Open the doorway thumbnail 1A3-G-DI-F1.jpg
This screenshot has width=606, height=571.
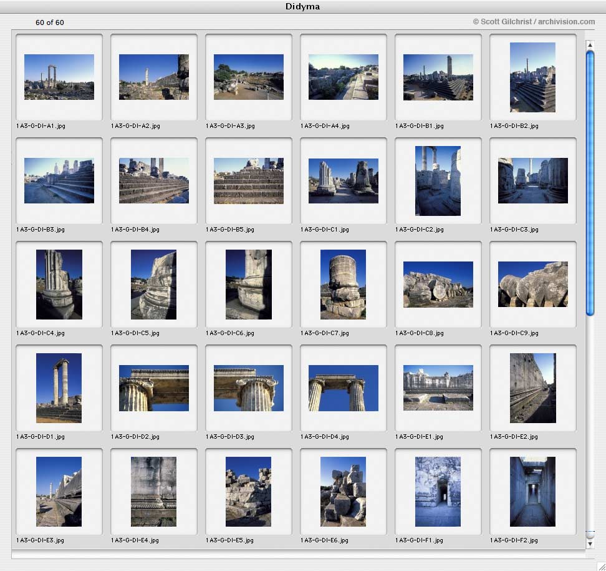(x=438, y=492)
